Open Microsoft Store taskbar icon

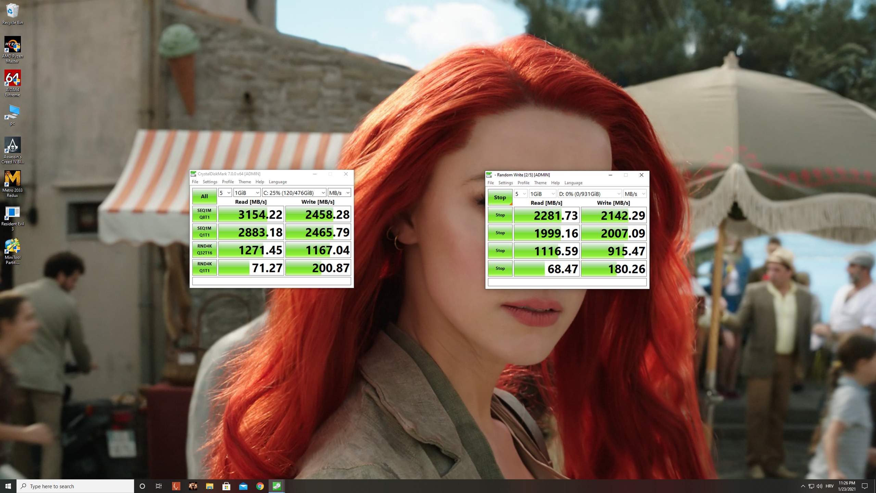point(226,486)
